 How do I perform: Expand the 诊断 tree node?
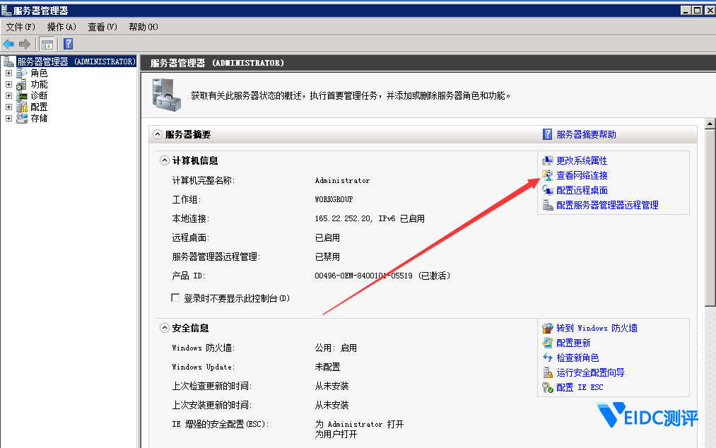[x=8, y=95]
